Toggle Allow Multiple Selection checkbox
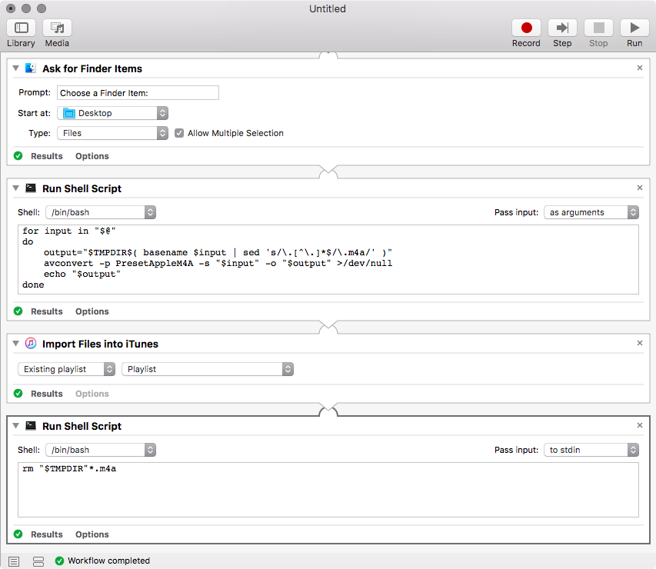Screen dimensions: 656x569 point(179,133)
